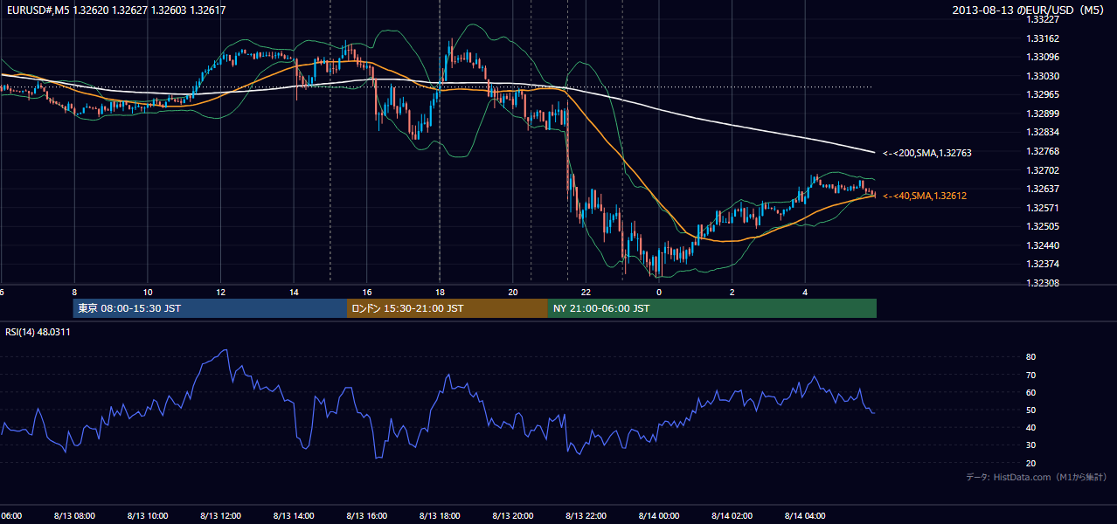Screen dimensions: 1117x524
Task: Click price axis value 1.32308
Action: 1042,283
